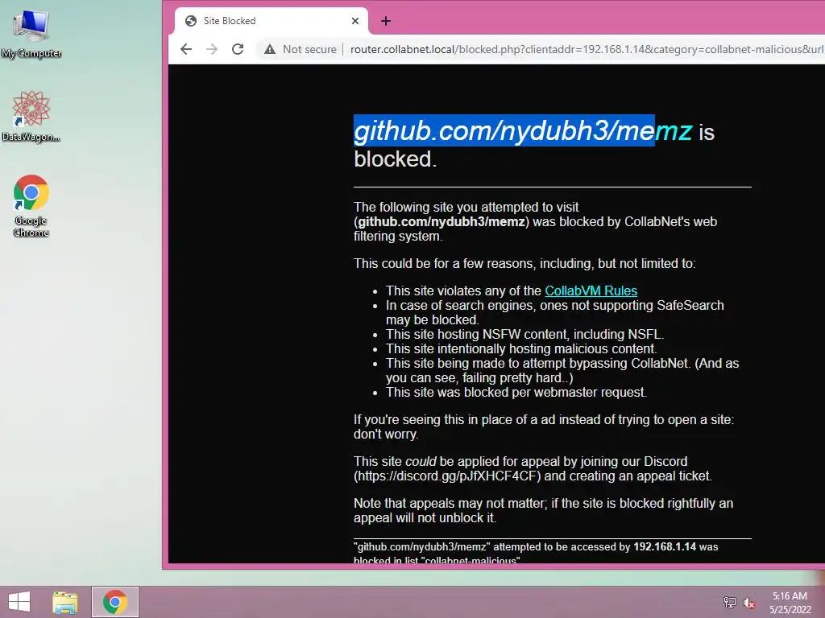Click the 'don't worry.' text

386,434
